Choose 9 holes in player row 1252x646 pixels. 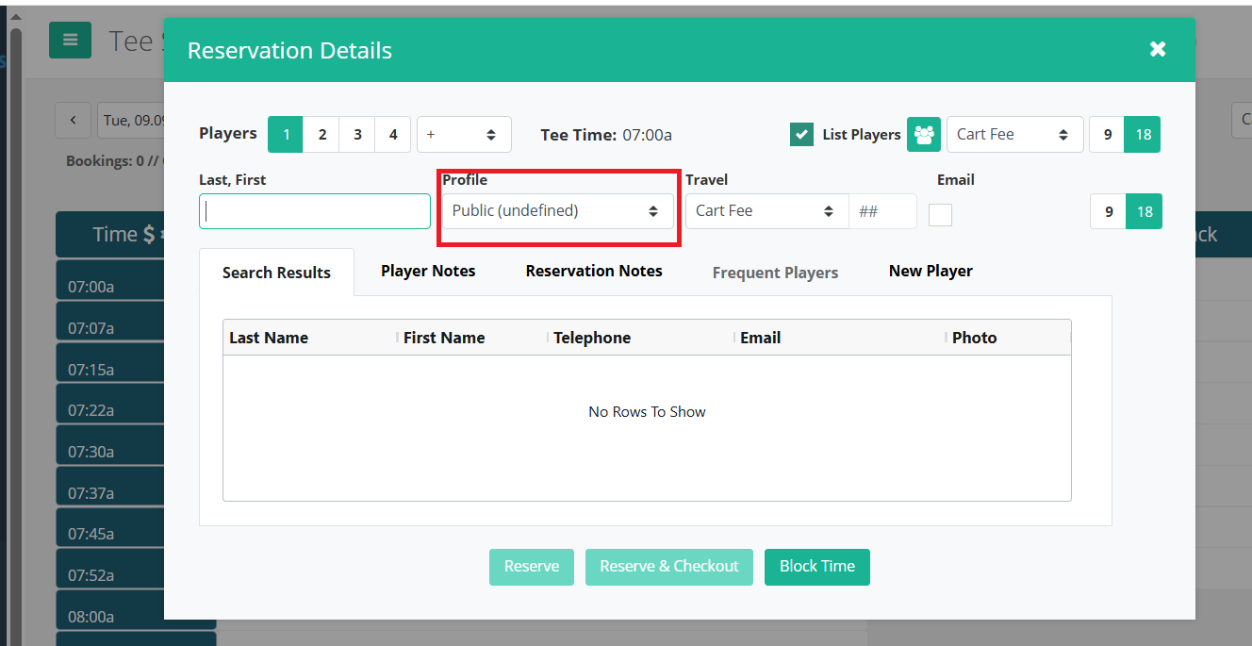1109,211
